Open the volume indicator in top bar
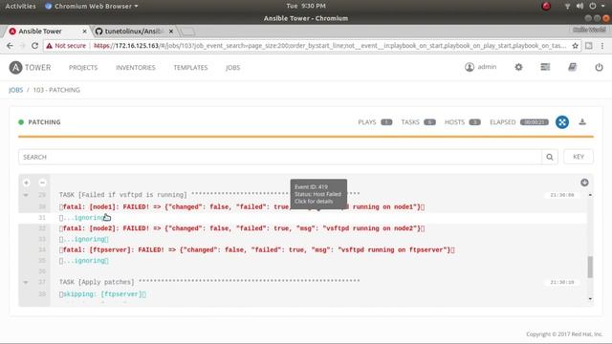 click(x=580, y=6)
